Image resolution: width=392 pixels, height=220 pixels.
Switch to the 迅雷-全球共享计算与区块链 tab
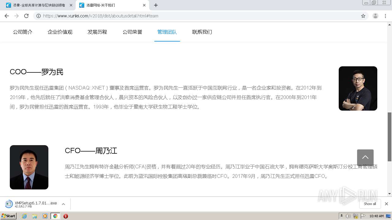point(39,5)
